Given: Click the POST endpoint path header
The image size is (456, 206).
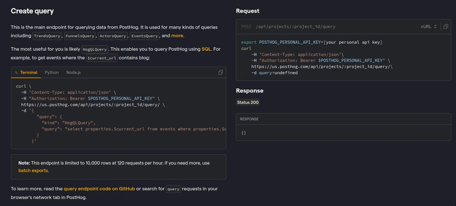Looking at the screenshot, I should 288,27.
